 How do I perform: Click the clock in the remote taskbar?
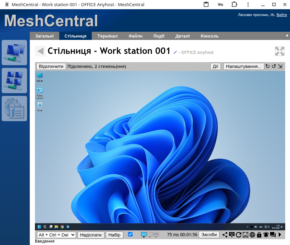(276, 227)
